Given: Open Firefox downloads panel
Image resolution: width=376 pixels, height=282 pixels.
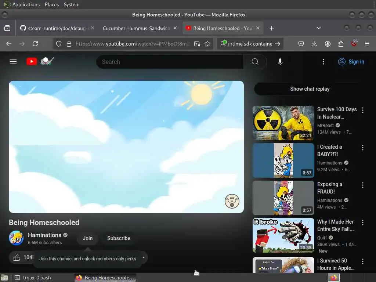Looking at the screenshot, I should [x=314, y=44].
